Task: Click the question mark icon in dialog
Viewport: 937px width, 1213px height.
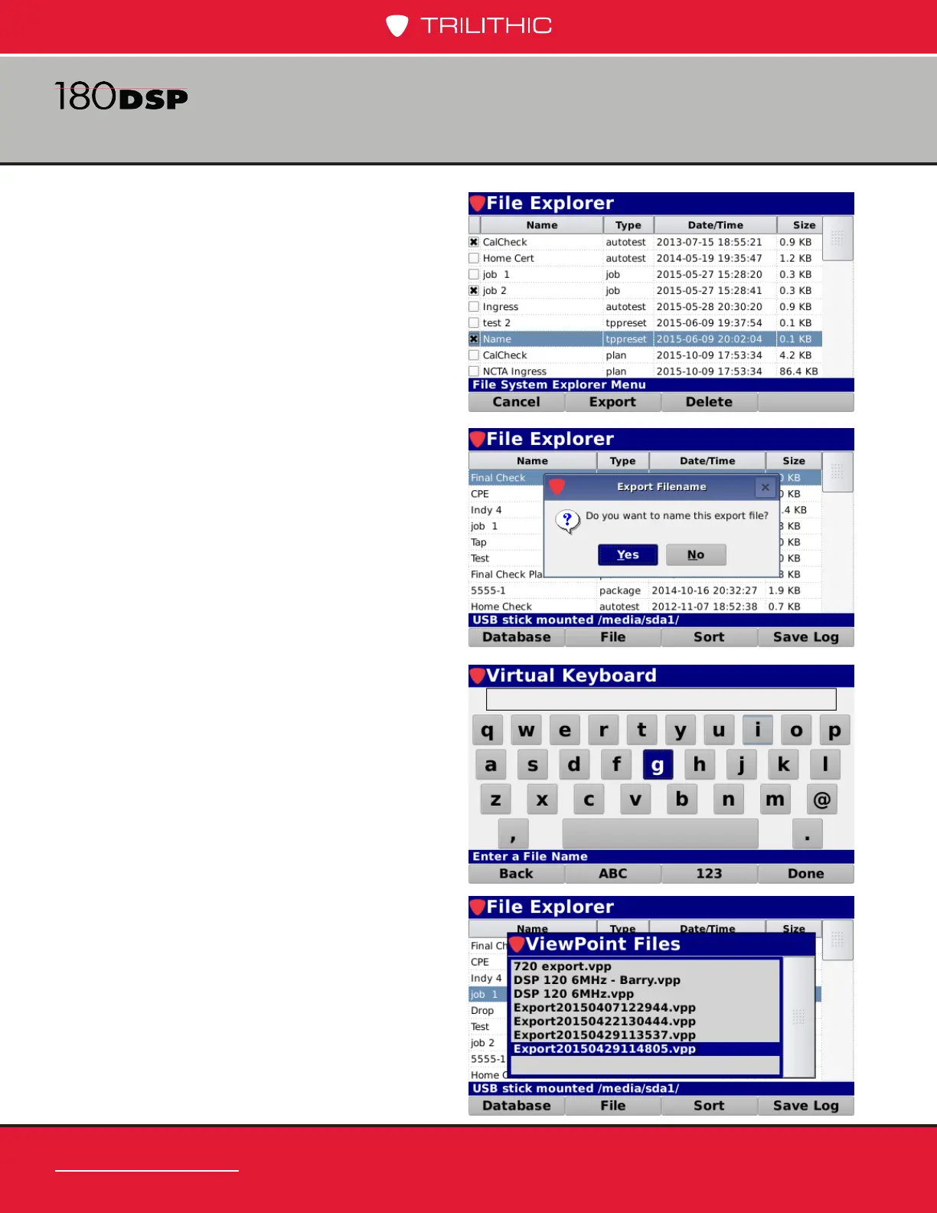Action: [567, 521]
